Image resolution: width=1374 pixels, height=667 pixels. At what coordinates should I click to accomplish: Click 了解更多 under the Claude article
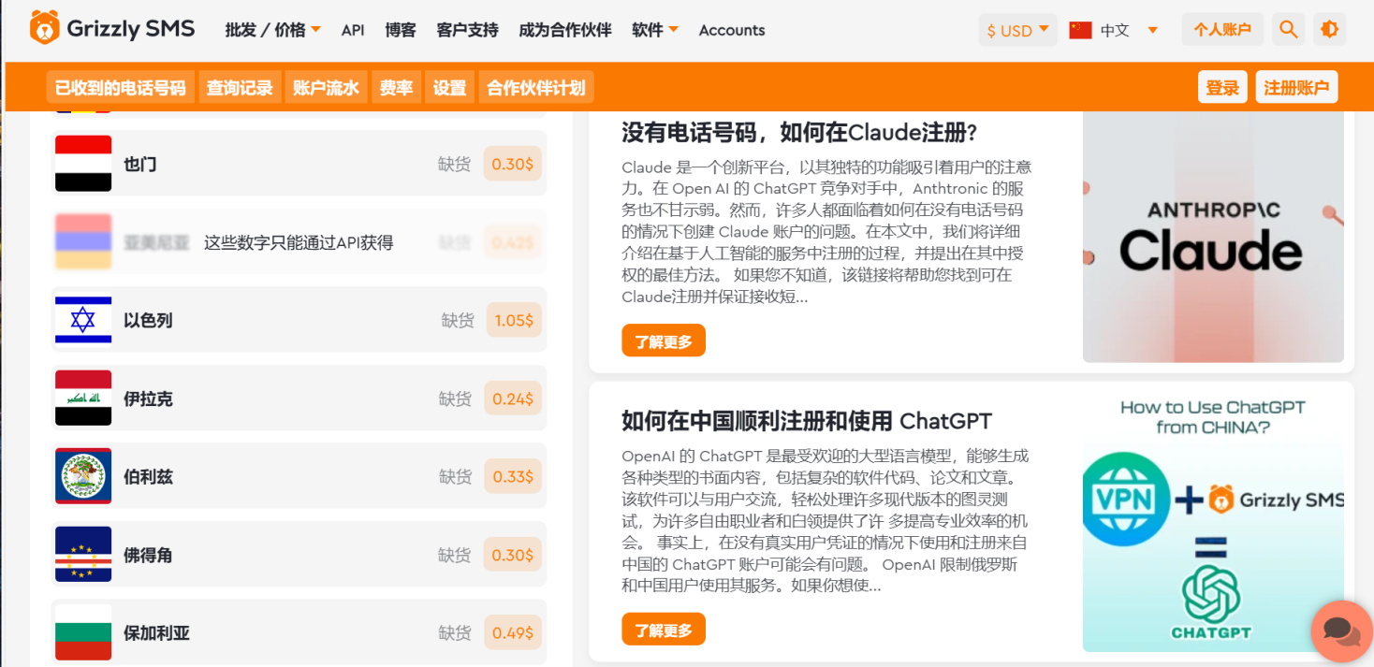coord(663,341)
